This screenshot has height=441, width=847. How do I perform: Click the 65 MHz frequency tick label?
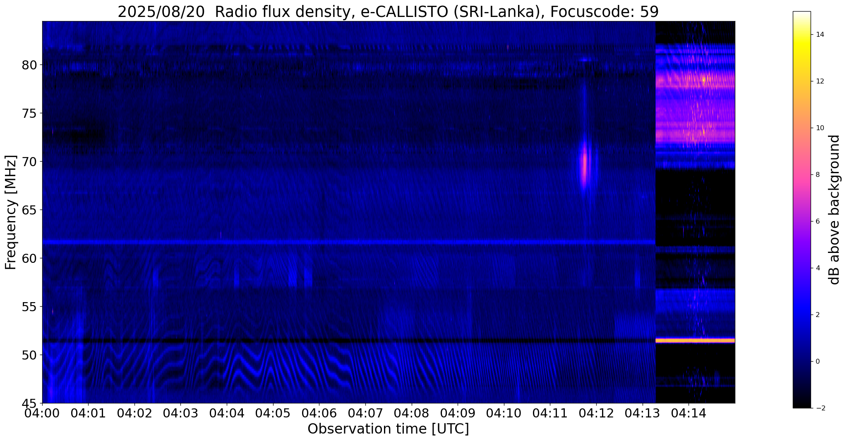(x=29, y=210)
